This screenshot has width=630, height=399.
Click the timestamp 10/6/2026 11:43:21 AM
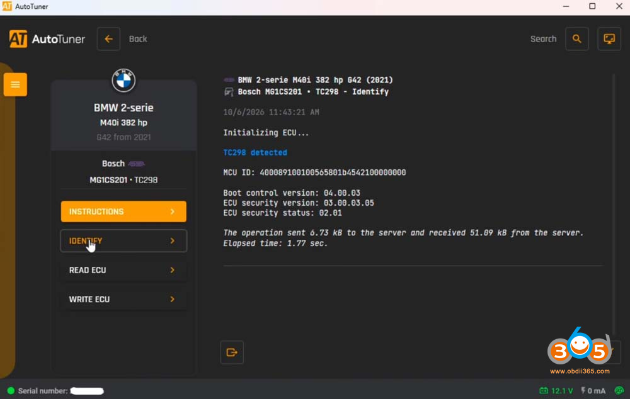271,113
